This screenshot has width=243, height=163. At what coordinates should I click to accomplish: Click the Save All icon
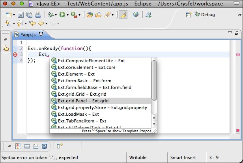29,15
